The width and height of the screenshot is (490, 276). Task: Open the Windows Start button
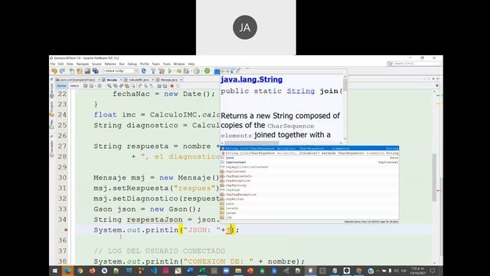pos(55,271)
